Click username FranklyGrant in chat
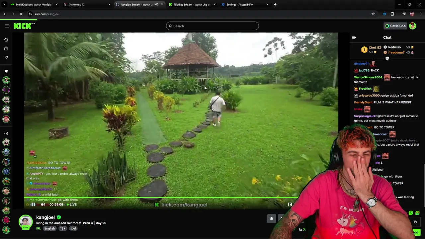Image resolution: width=425 pixels, height=239 pixels. pyautogui.click(x=364, y=102)
